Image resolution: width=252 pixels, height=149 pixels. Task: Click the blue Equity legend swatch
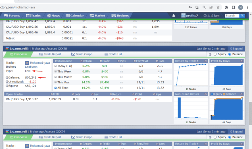pos(212,94)
